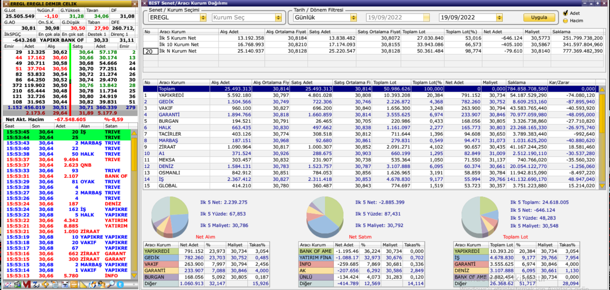Select the ZİRAAT broker row

click(x=369, y=147)
